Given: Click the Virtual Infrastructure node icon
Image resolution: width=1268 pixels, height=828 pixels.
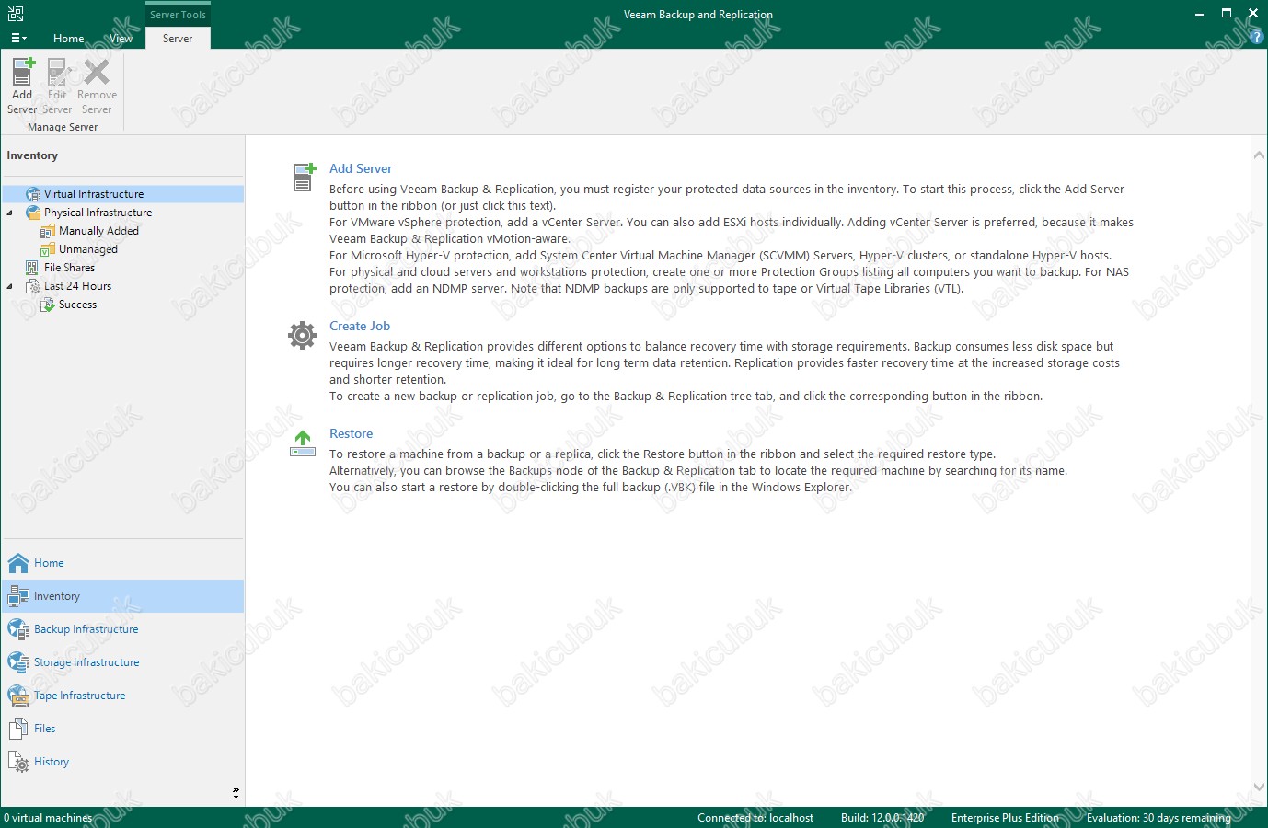Looking at the screenshot, I should (x=33, y=194).
